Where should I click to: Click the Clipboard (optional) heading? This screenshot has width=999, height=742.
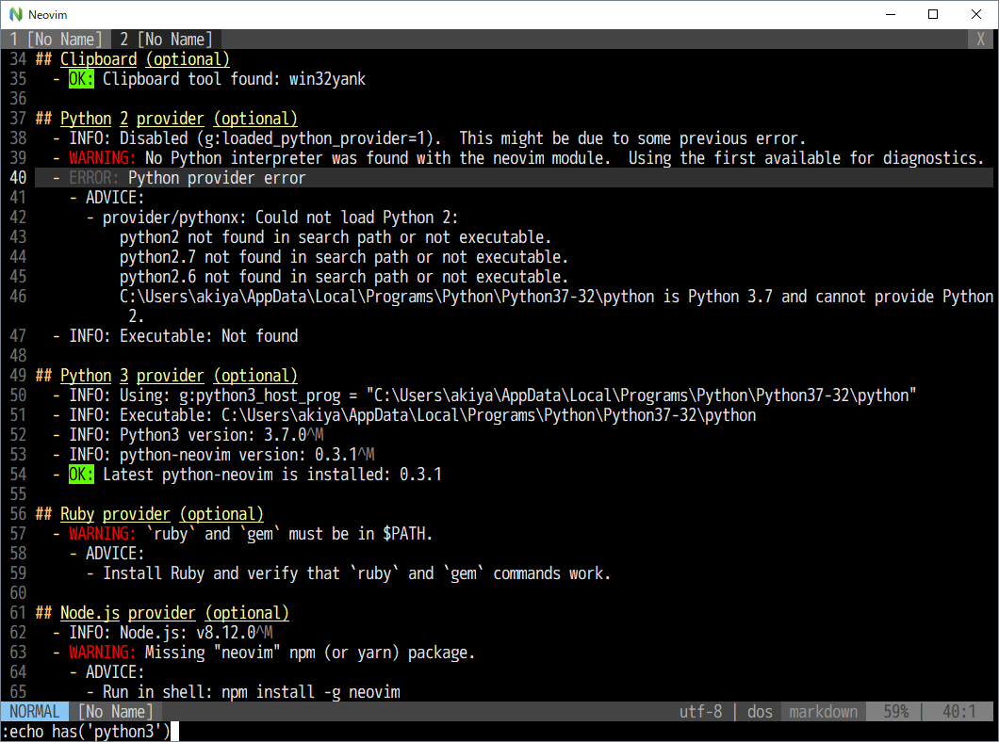pyautogui.click(x=144, y=59)
